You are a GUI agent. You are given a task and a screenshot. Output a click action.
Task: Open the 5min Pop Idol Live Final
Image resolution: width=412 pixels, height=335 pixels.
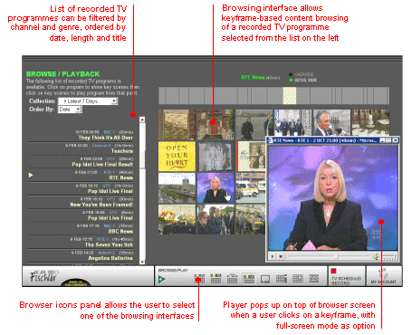[110, 218]
